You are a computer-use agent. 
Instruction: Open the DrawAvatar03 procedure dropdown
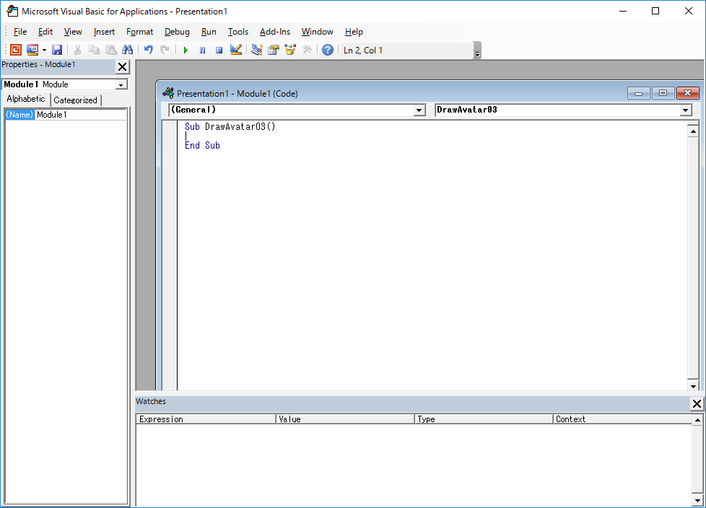685,110
